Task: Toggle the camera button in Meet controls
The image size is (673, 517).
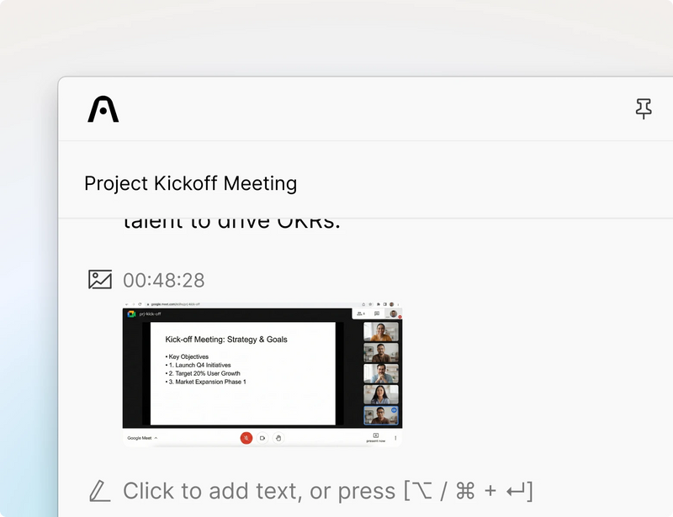Action: click(262, 438)
